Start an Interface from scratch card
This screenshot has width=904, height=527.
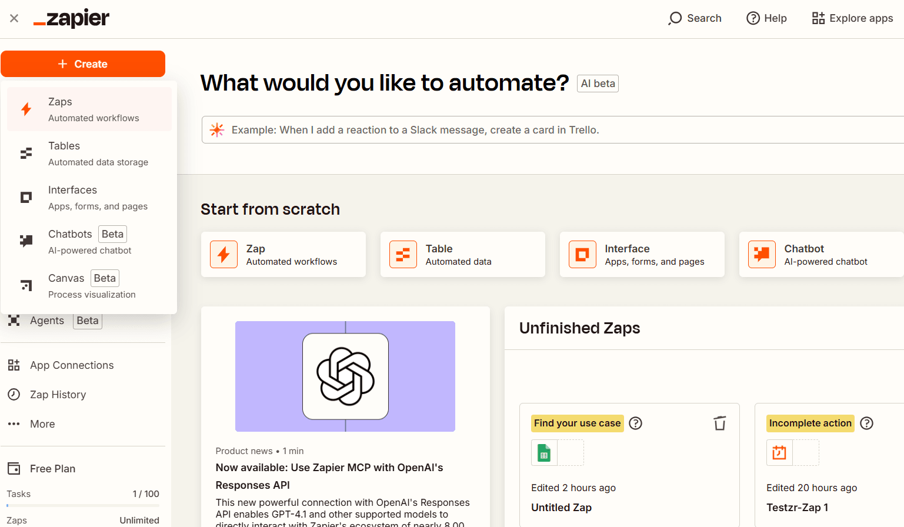642,254
